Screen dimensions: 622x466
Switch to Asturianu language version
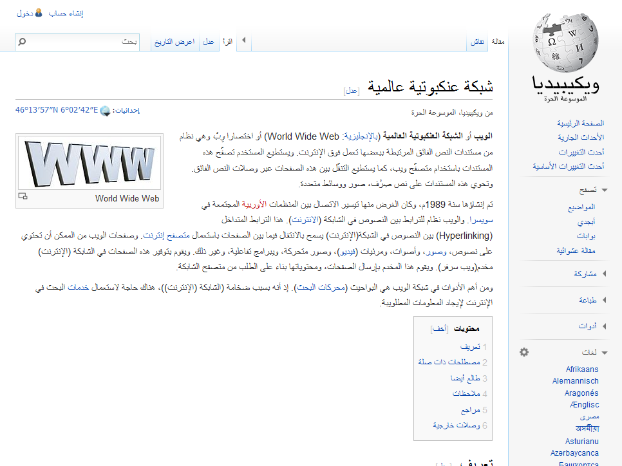[582, 442]
